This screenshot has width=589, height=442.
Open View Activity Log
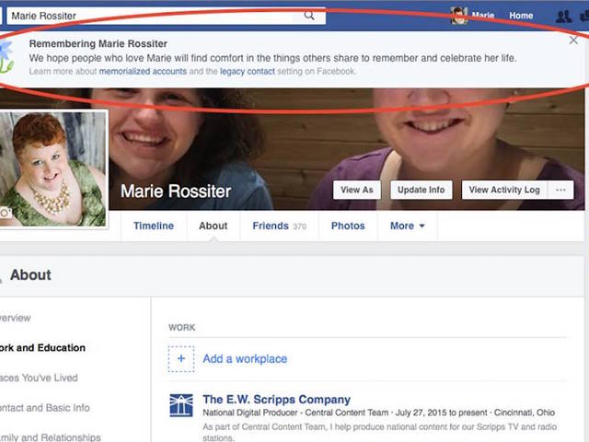(x=503, y=190)
